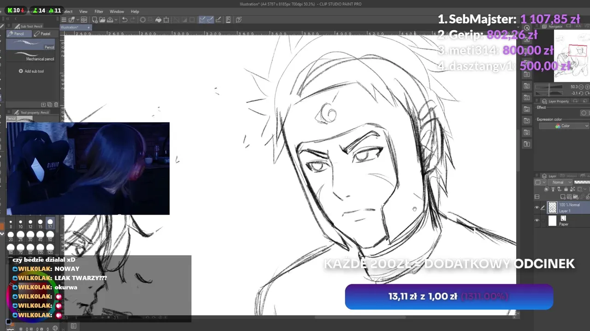
Task: Click the Effect circle icon in Layer Property
Action: (x=584, y=113)
